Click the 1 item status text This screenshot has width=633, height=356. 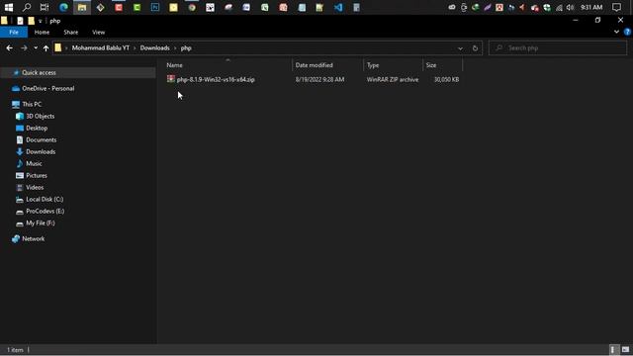pyautogui.click(x=15, y=350)
